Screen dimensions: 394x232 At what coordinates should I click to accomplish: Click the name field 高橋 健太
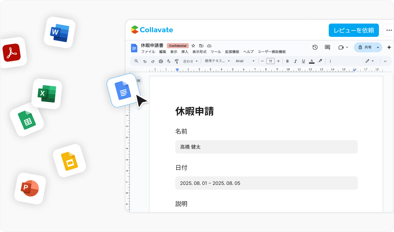(x=266, y=147)
